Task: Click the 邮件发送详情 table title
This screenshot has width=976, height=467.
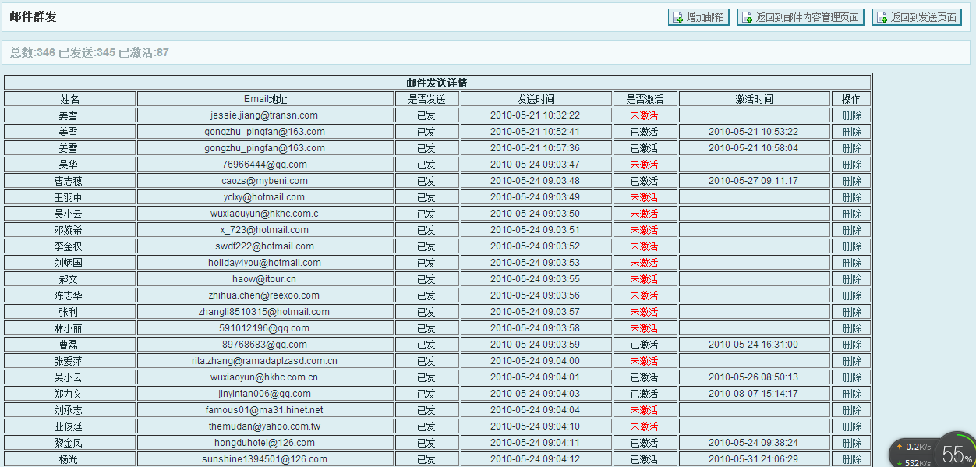Action: click(x=437, y=83)
